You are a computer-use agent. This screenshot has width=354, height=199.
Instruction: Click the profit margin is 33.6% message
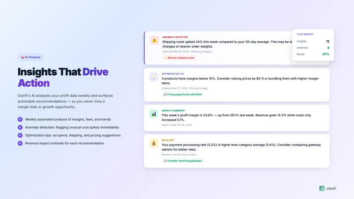click(236, 118)
